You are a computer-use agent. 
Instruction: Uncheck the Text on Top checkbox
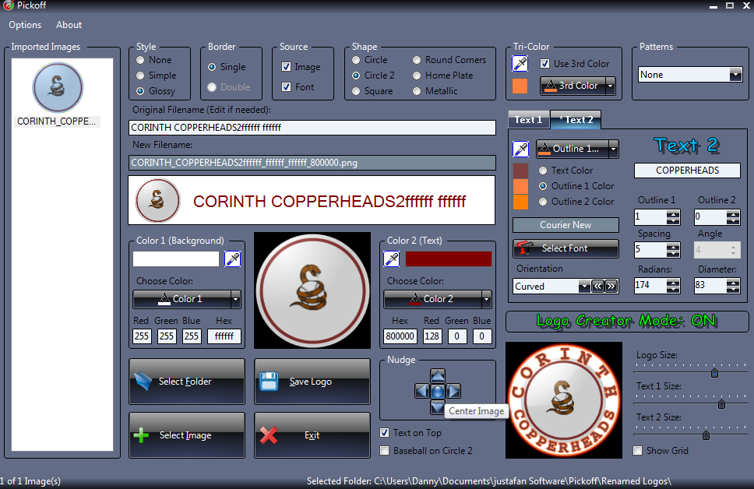[x=385, y=433]
